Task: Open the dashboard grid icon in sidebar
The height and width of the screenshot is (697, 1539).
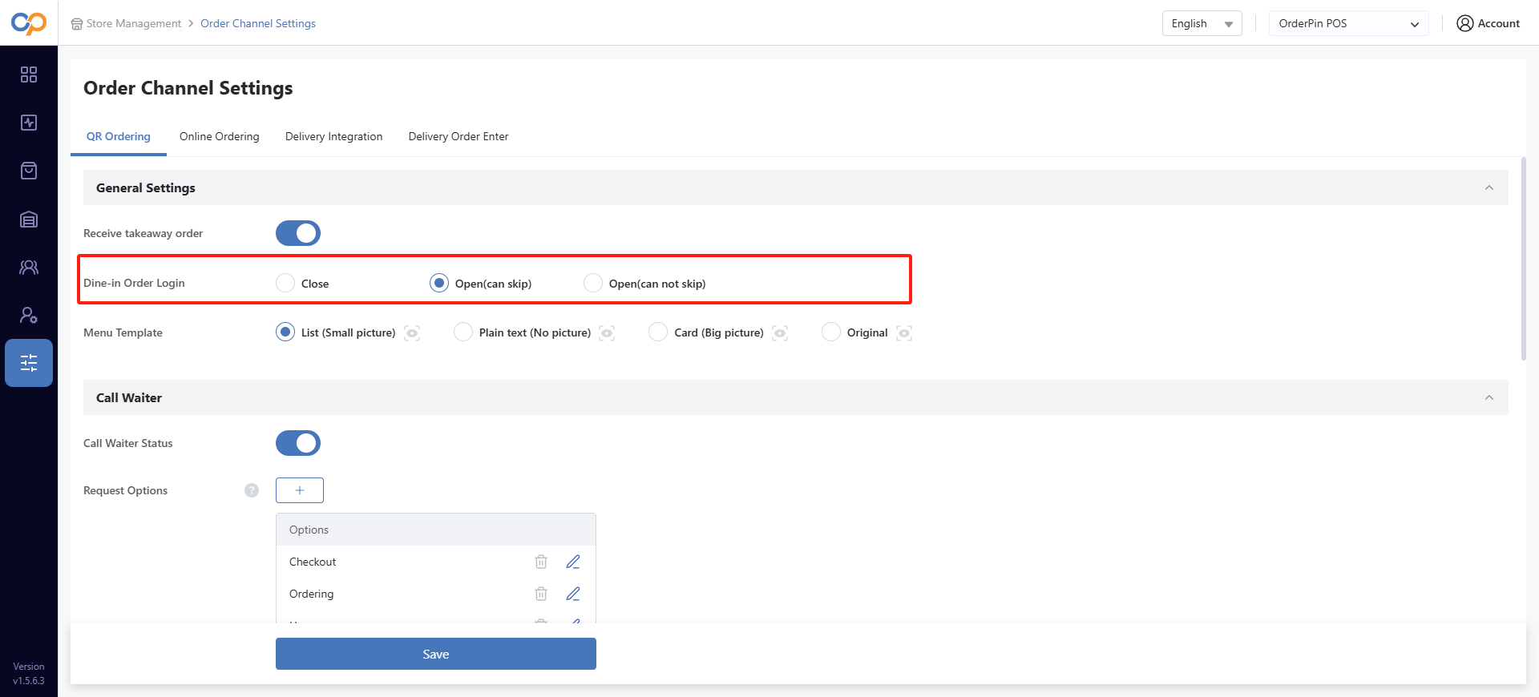Action: 29,75
